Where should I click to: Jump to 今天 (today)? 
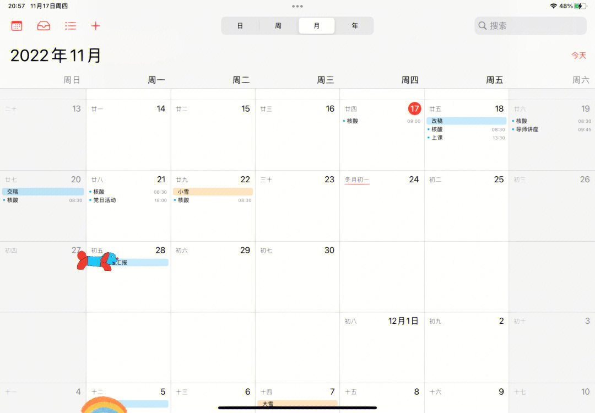(x=578, y=56)
